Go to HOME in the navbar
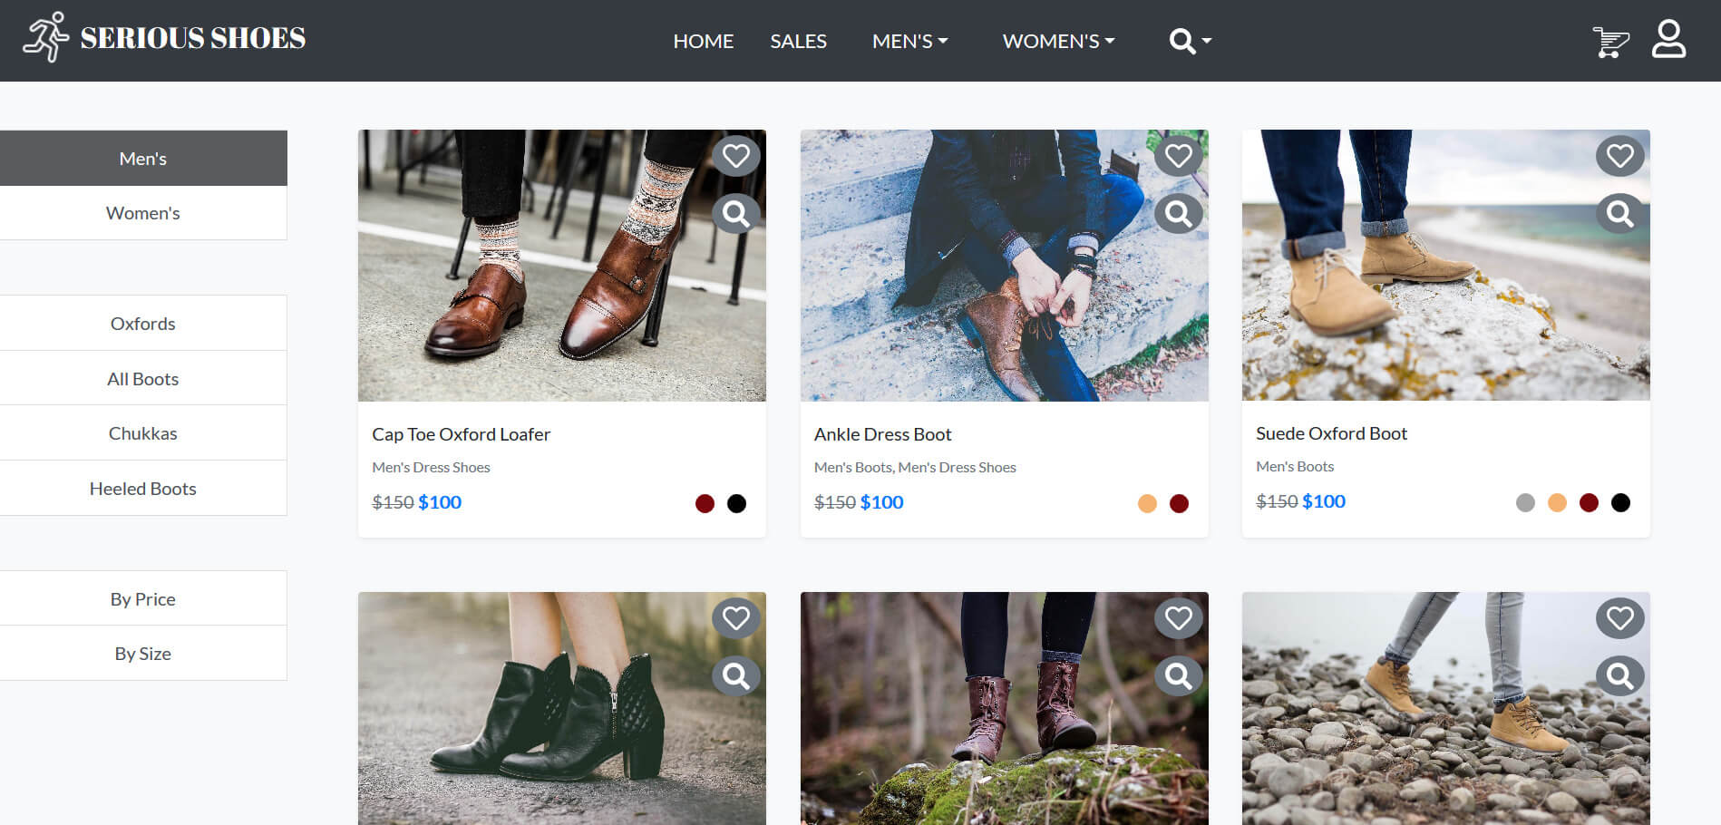Image resolution: width=1721 pixels, height=825 pixels. click(703, 41)
